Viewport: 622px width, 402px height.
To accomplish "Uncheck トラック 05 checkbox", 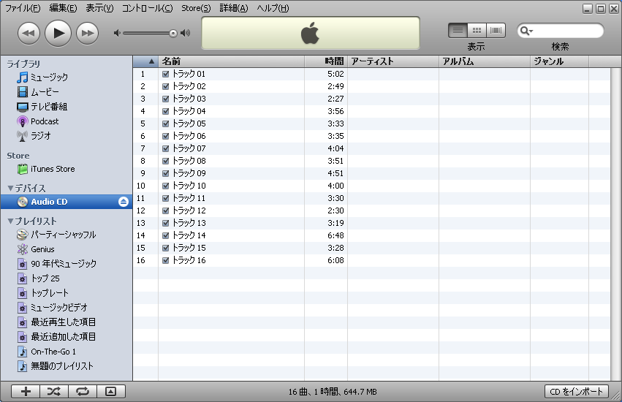I will click(166, 124).
